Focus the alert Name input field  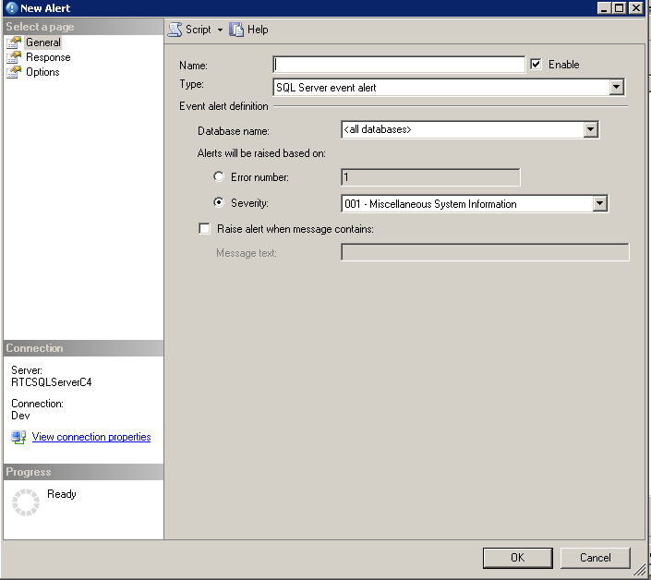pos(399,65)
